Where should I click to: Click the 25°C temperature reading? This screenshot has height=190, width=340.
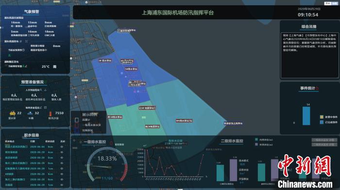[46, 67]
